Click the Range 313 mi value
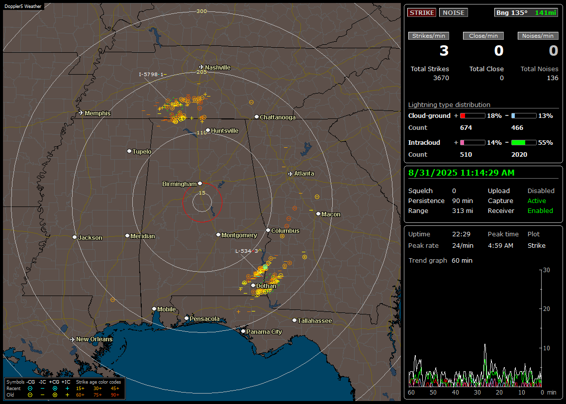This screenshot has height=404, width=566. (463, 210)
